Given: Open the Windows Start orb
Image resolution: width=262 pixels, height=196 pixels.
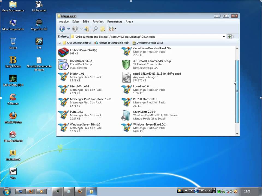Looking at the screenshot, I should point(7,191).
